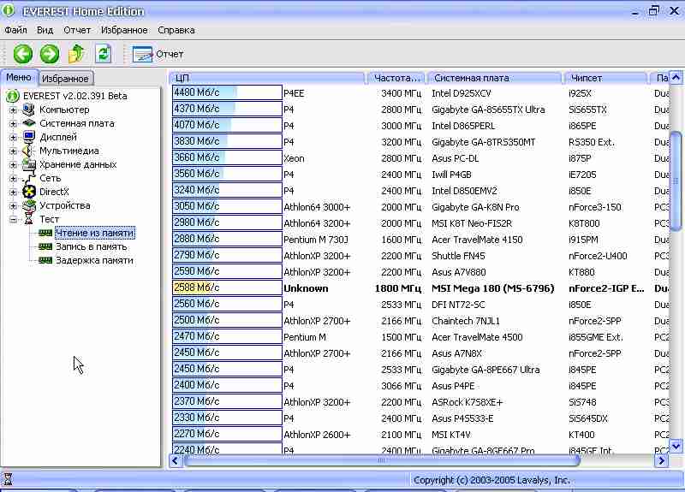Viewport: 685px width, 492px height.
Task: Sort by the Системная плата column header
Action: (x=495, y=78)
